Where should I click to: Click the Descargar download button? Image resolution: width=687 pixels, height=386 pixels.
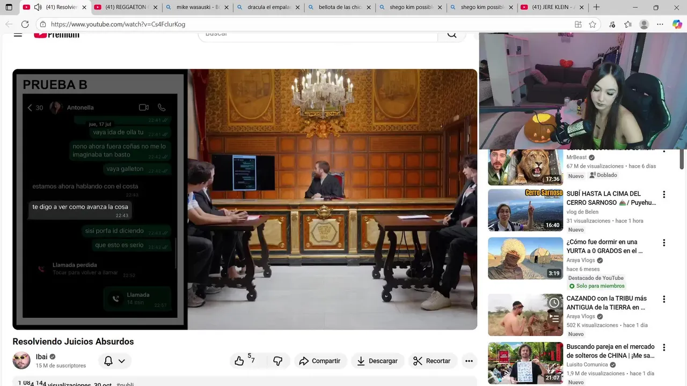click(377, 361)
